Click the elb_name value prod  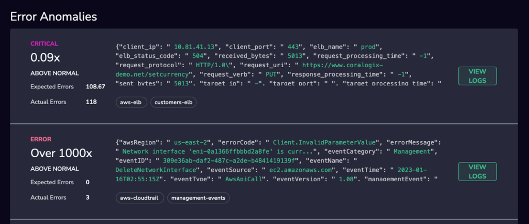(368, 46)
